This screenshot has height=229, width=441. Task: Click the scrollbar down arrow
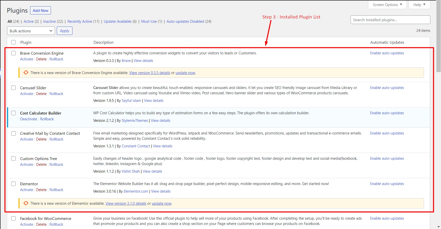(438, 227)
